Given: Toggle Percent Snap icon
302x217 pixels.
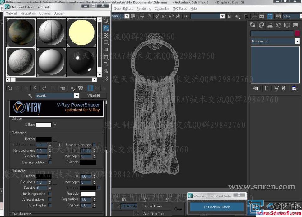Looking at the screenshot, I should (x=171, y=16).
